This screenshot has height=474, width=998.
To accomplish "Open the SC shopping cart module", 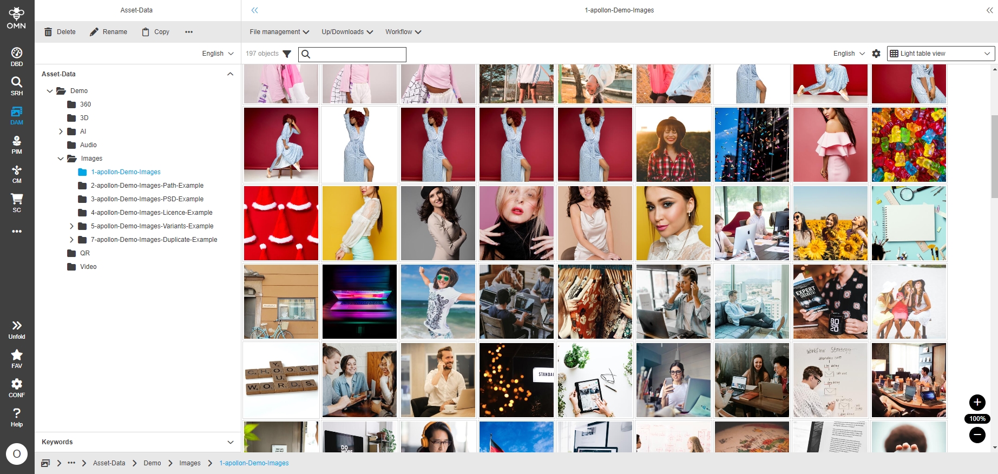I will coord(17,202).
